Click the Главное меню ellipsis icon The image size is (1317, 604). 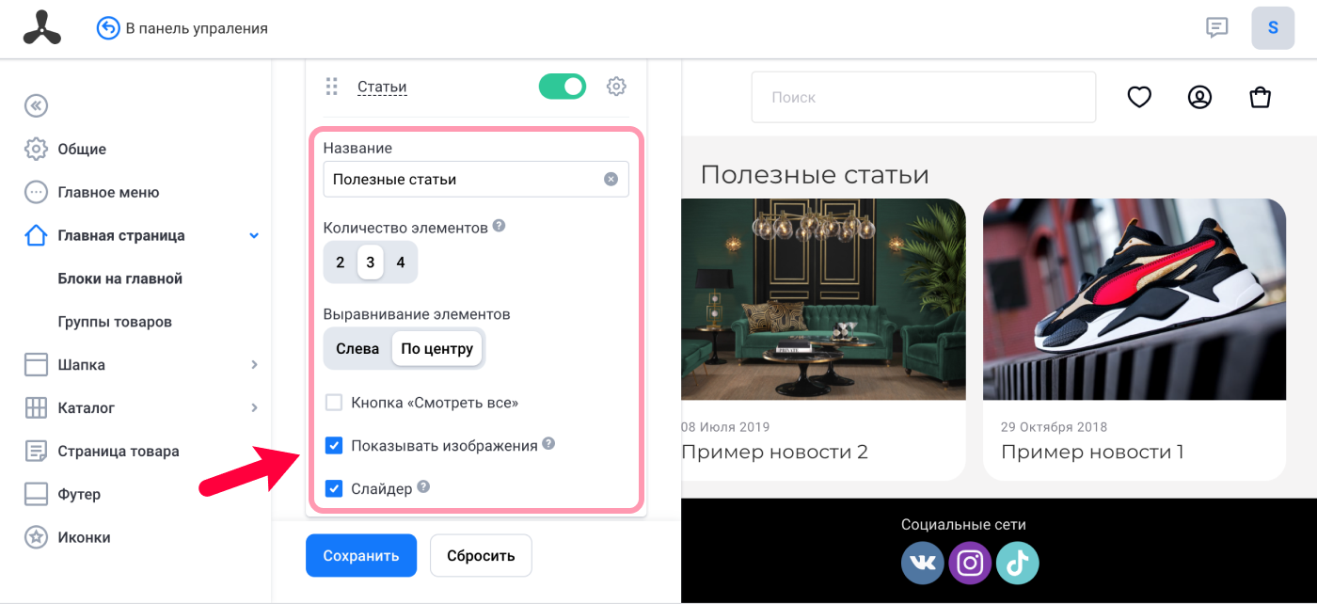36,192
